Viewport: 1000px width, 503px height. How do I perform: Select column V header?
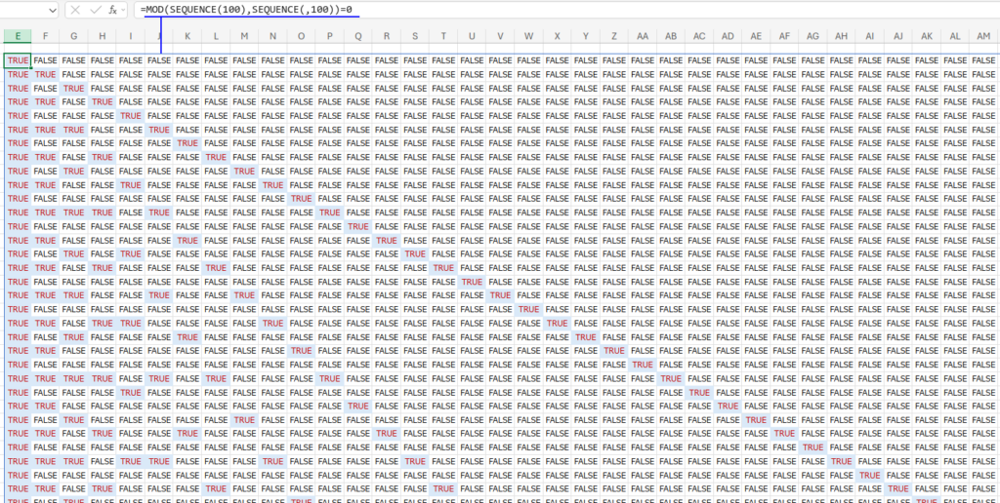(501, 36)
